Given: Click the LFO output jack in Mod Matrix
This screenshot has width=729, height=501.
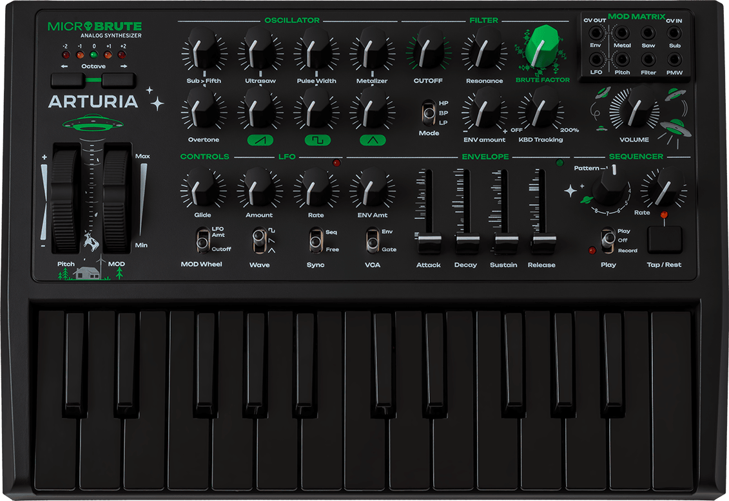Looking at the screenshot, I should point(595,59).
